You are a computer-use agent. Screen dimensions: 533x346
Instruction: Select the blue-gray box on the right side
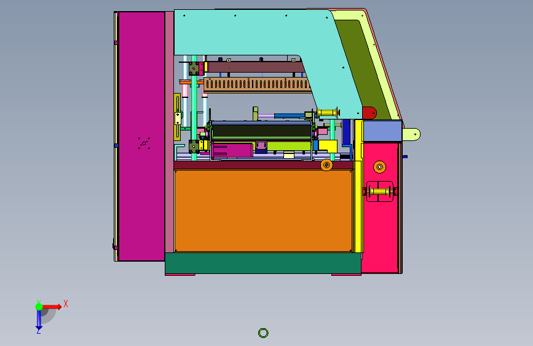pos(383,131)
